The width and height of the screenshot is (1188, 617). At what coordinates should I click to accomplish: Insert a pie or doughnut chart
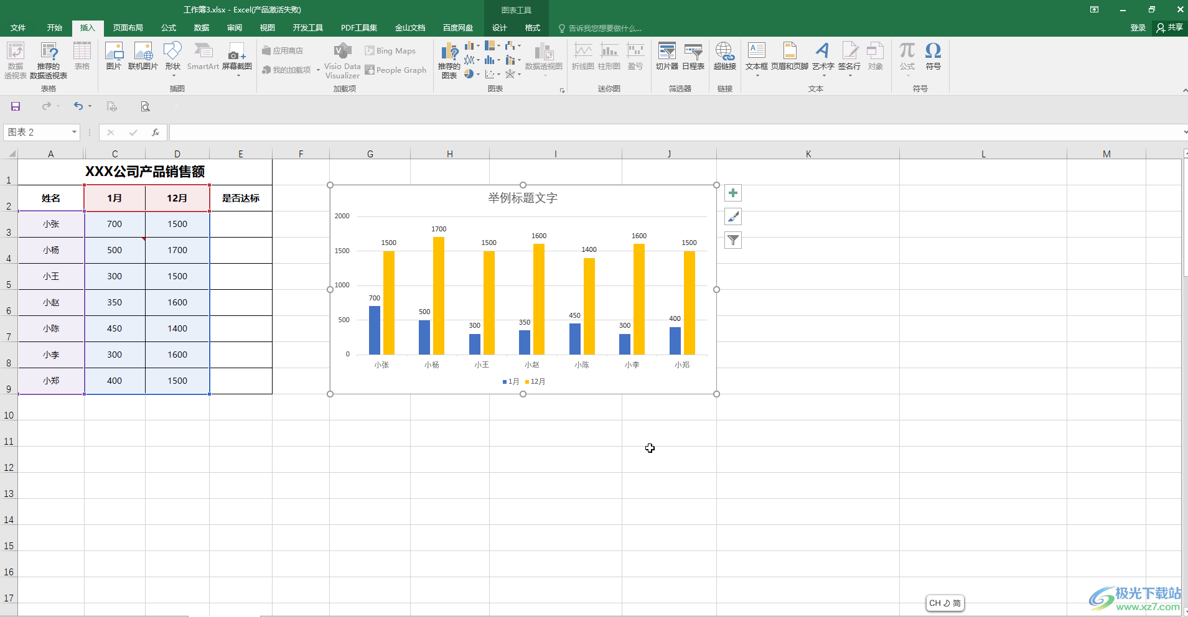tap(472, 74)
